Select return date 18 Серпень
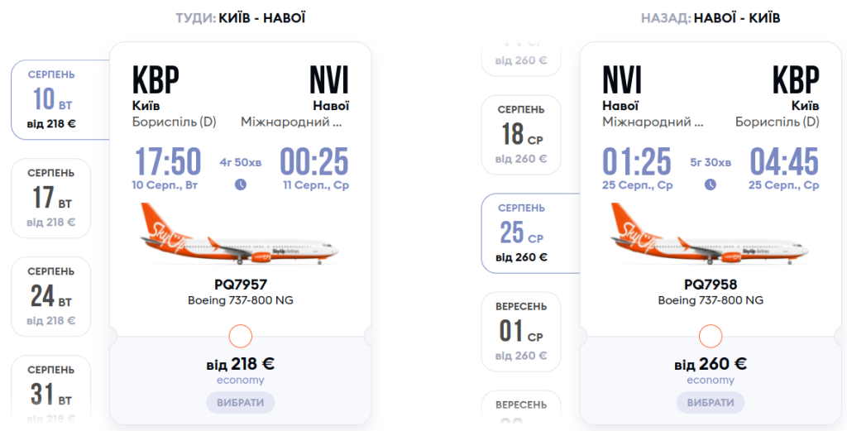 521,134
